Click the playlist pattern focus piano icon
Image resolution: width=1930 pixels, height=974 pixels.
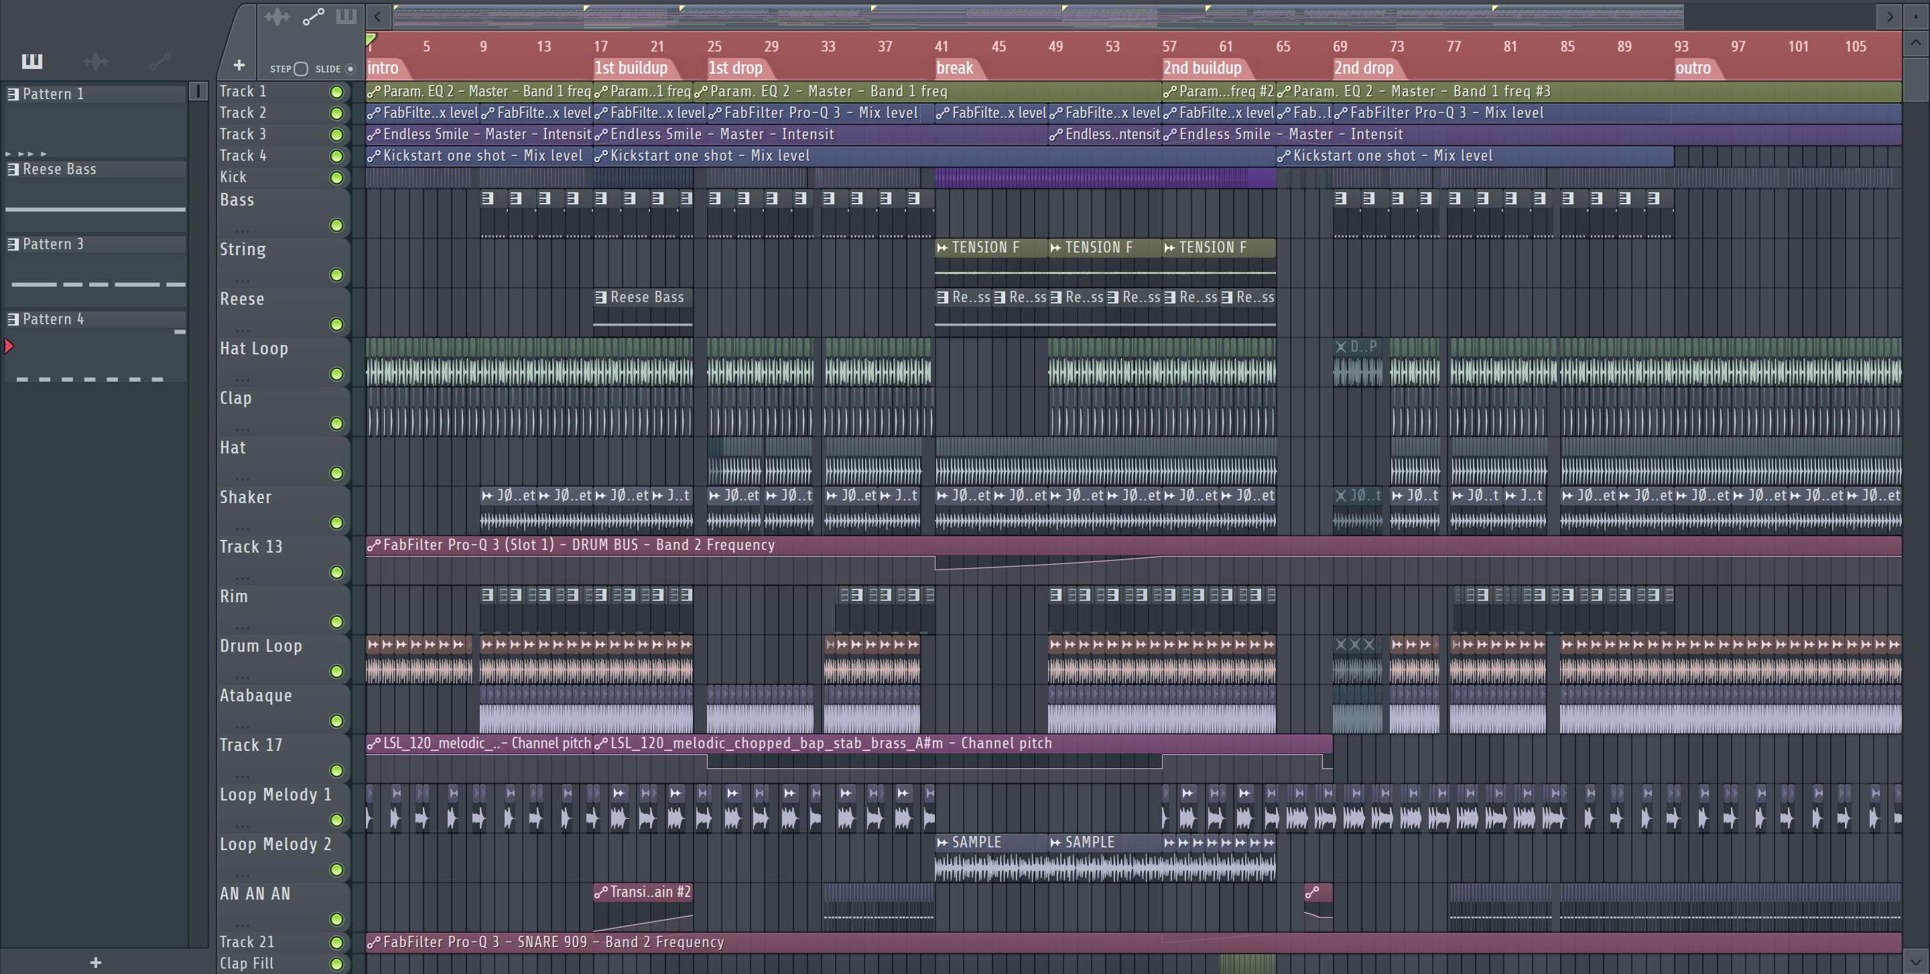point(346,17)
